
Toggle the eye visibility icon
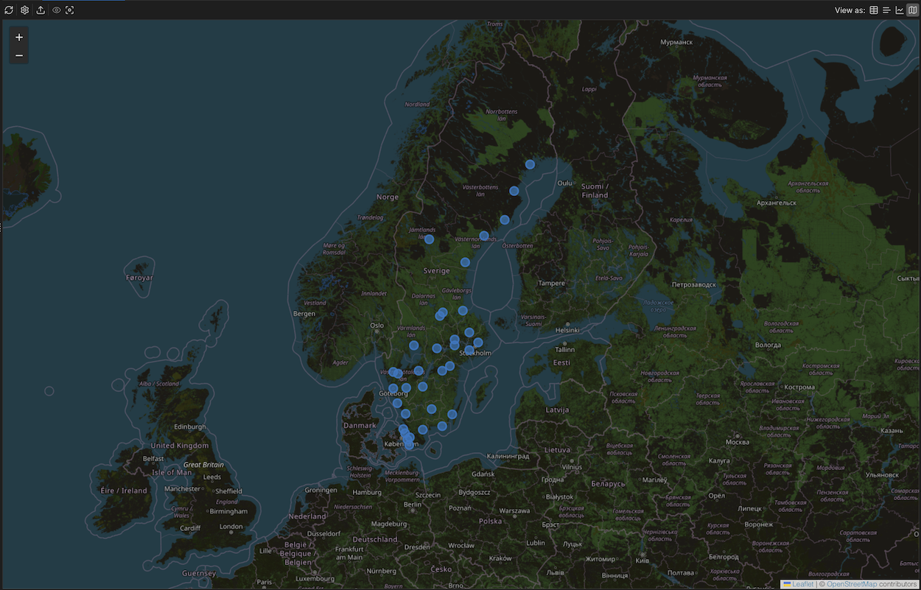coord(56,10)
